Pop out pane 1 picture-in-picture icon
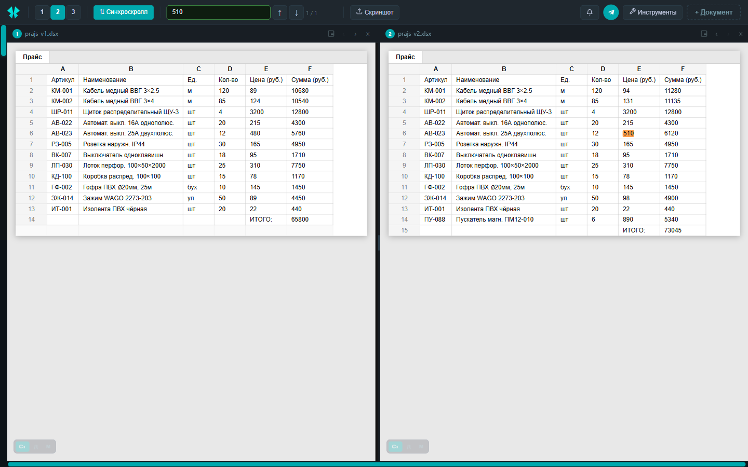Image resolution: width=748 pixels, height=467 pixels. pyautogui.click(x=331, y=34)
